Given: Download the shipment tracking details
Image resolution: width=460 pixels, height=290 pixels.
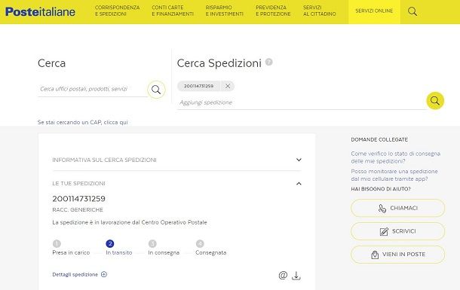Looking at the screenshot, I should pos(296,276).
